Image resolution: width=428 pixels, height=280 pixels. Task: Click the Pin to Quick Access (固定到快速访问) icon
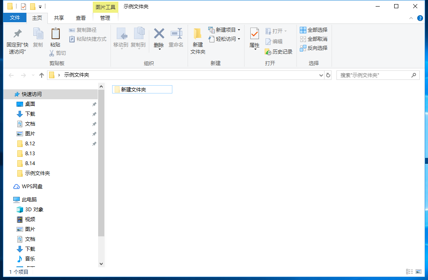18,33
